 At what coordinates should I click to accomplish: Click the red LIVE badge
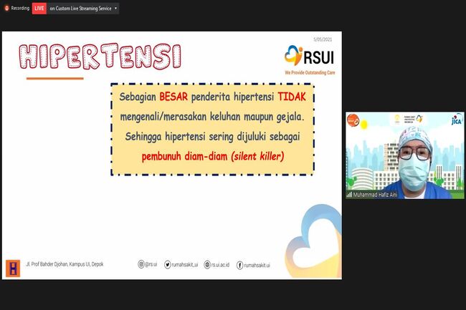[x=39, y=9]
